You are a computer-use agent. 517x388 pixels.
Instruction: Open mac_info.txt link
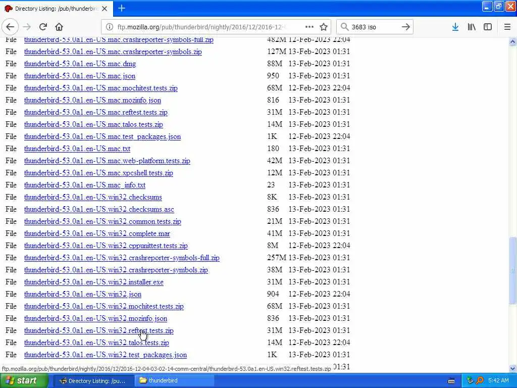point(85,185)
